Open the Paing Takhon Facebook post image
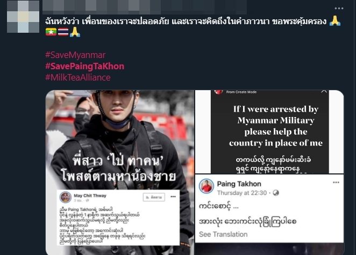Image resolution: width=356 pixels, height=255 pixels. point(269,208)
